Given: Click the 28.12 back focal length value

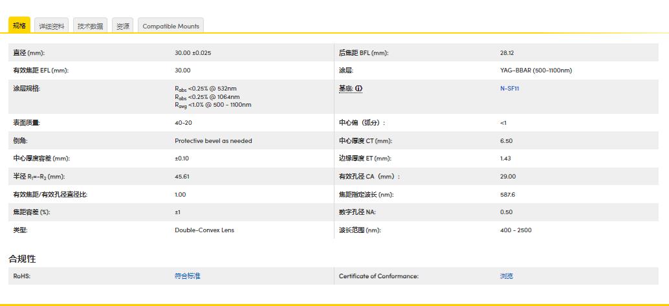Looking at the screenshot, I should pos(507,53).
